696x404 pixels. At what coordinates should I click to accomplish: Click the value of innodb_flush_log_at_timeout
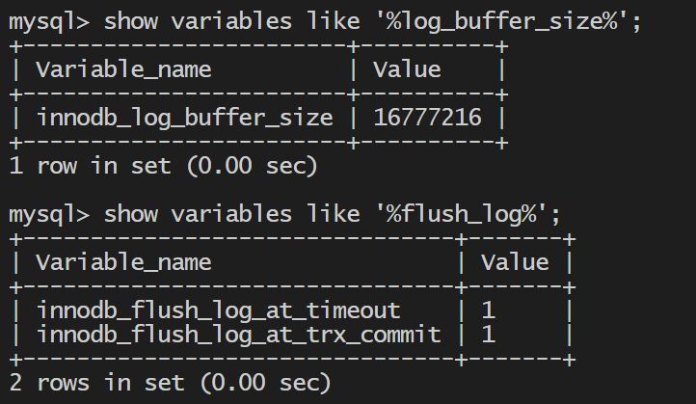tap(489, 310)
